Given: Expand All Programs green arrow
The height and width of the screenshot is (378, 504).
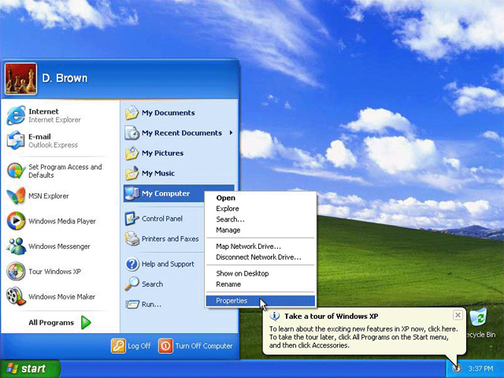Looking at the screenshot, I should [86, 322].
